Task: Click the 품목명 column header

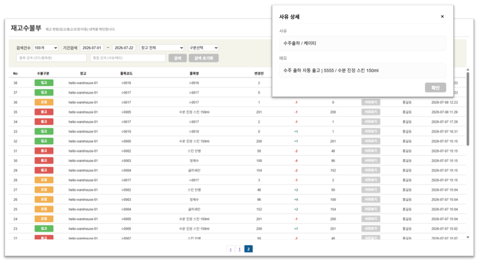Action: (194, 73)
